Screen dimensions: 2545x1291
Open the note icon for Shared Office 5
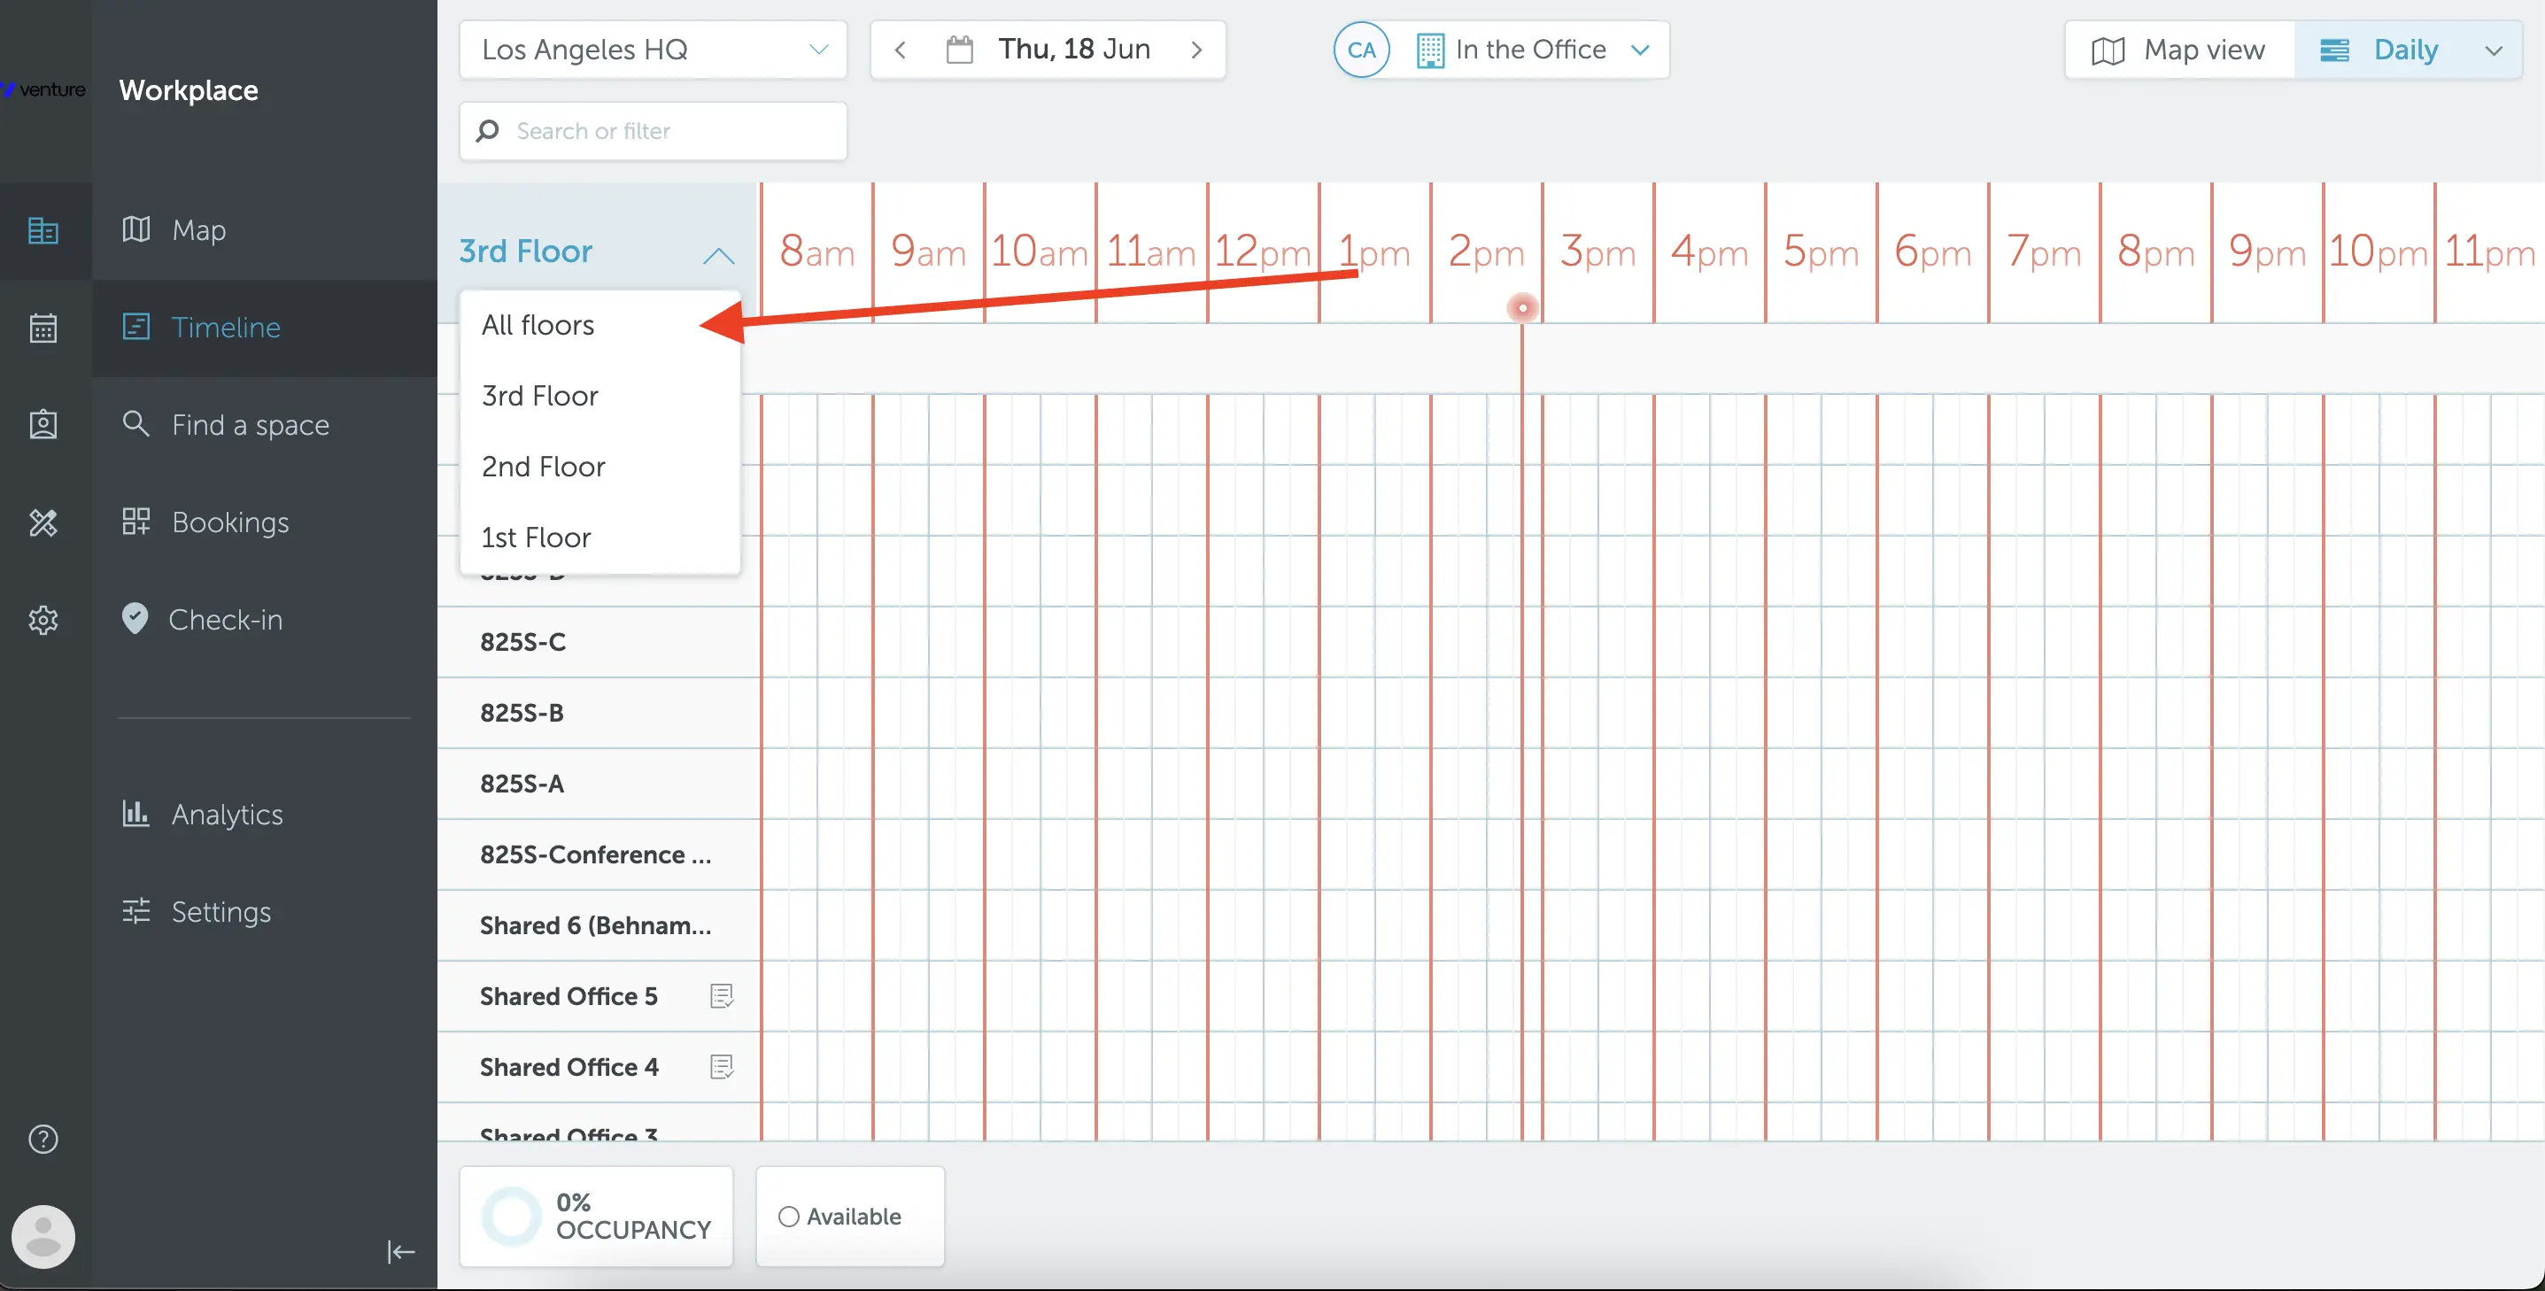click(x=723, y=995)
